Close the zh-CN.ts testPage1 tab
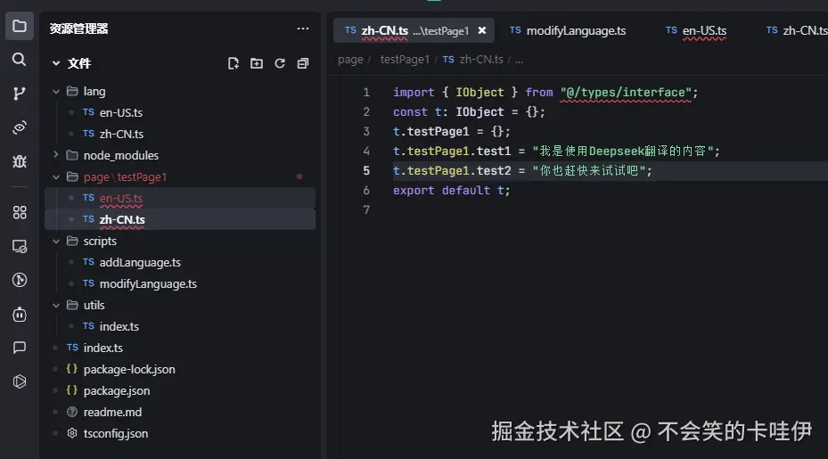Screen dimensions: 828x459 click(x=482, y=30)
